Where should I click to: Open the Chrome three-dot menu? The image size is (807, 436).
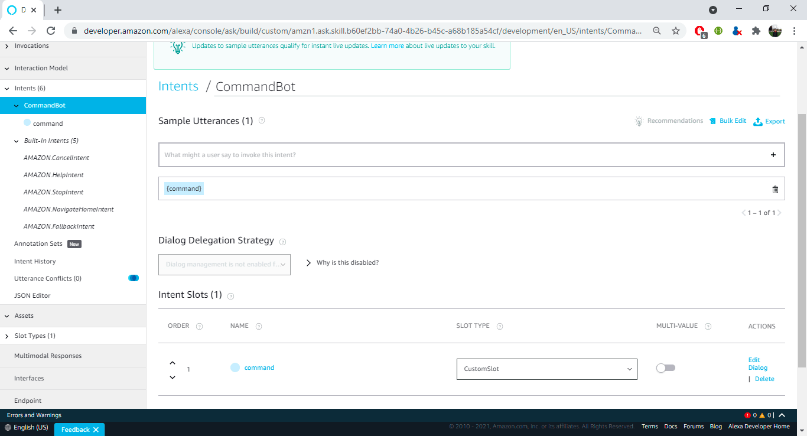794,31
